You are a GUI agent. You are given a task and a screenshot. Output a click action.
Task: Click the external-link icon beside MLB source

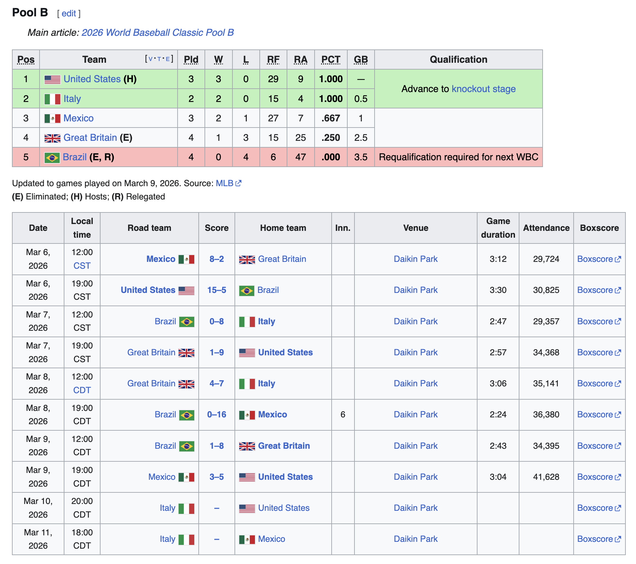(x=238, y=183)
